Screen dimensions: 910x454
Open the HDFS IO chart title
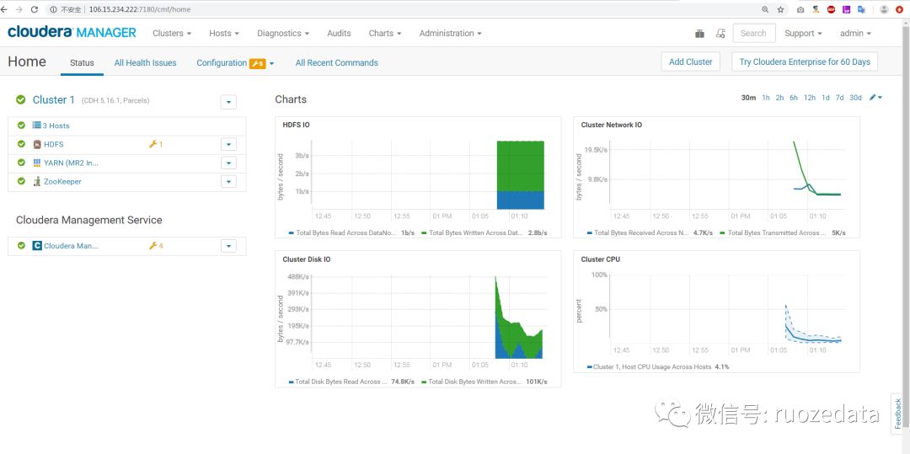coord(296,125)
